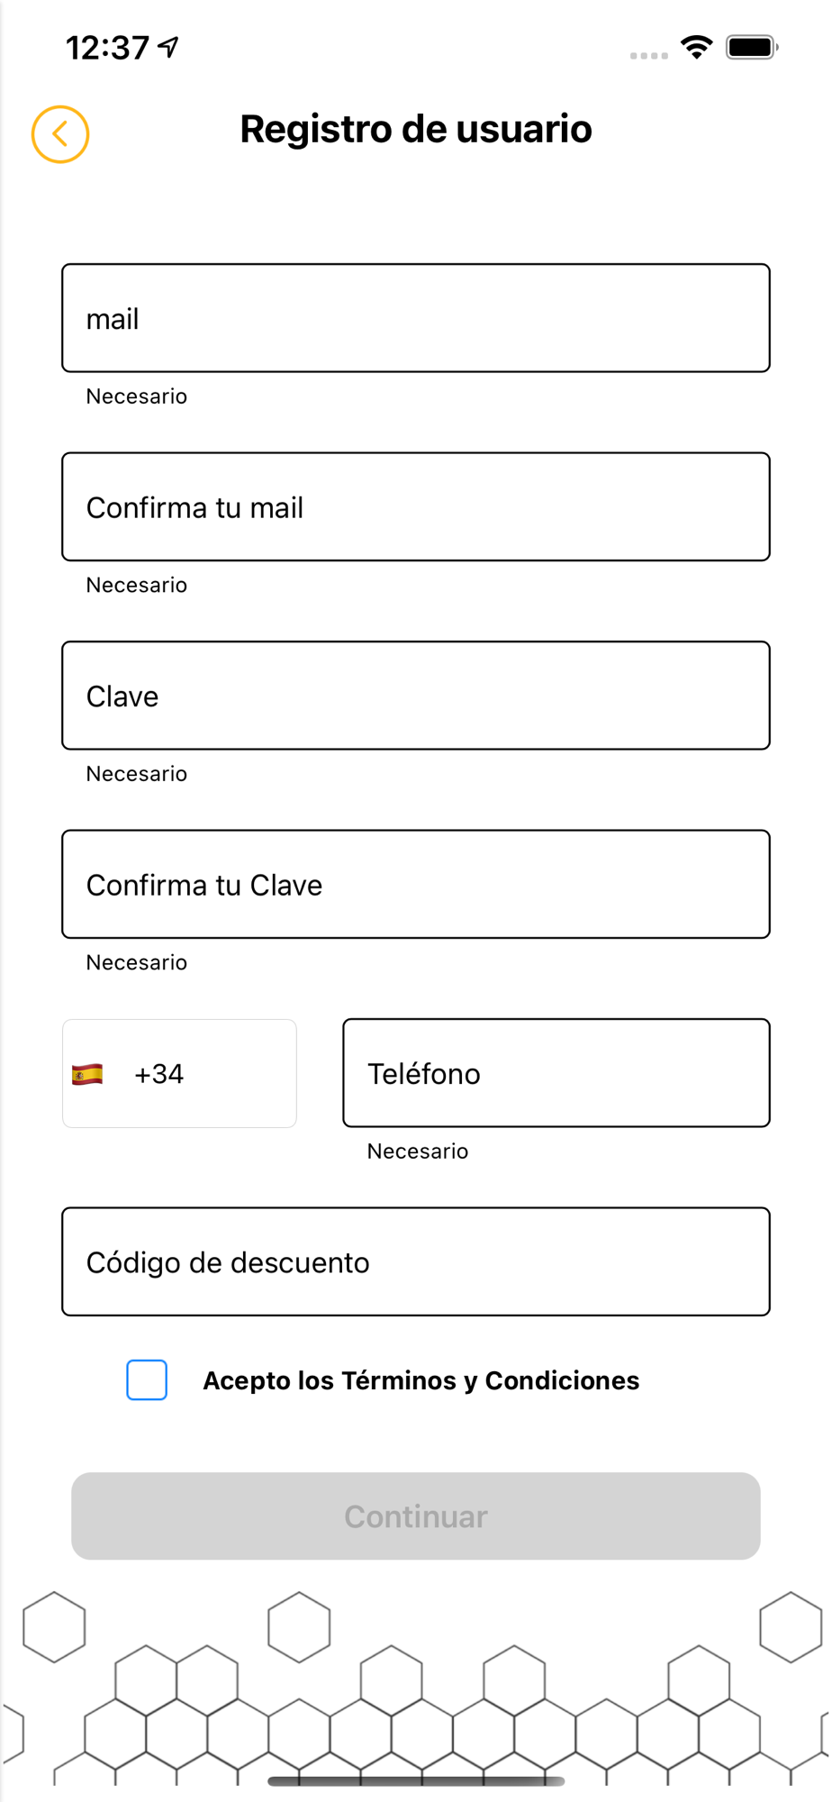
Task: Tap the lone hexagon on the right
Action: pyautogui.click(x=791, y=1627)
